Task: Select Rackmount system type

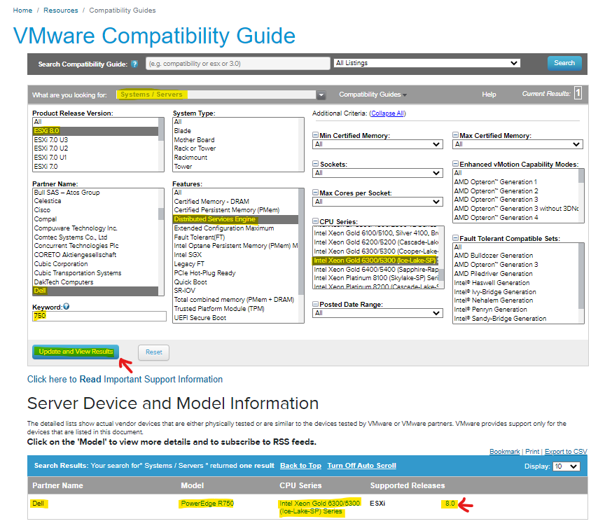Action: (236, 158)
